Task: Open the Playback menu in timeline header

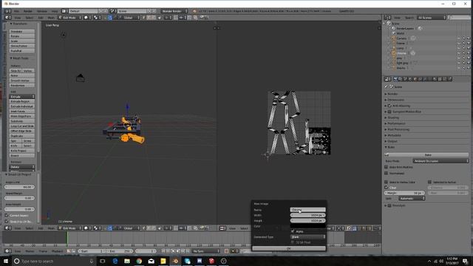Action: point(58,251)
